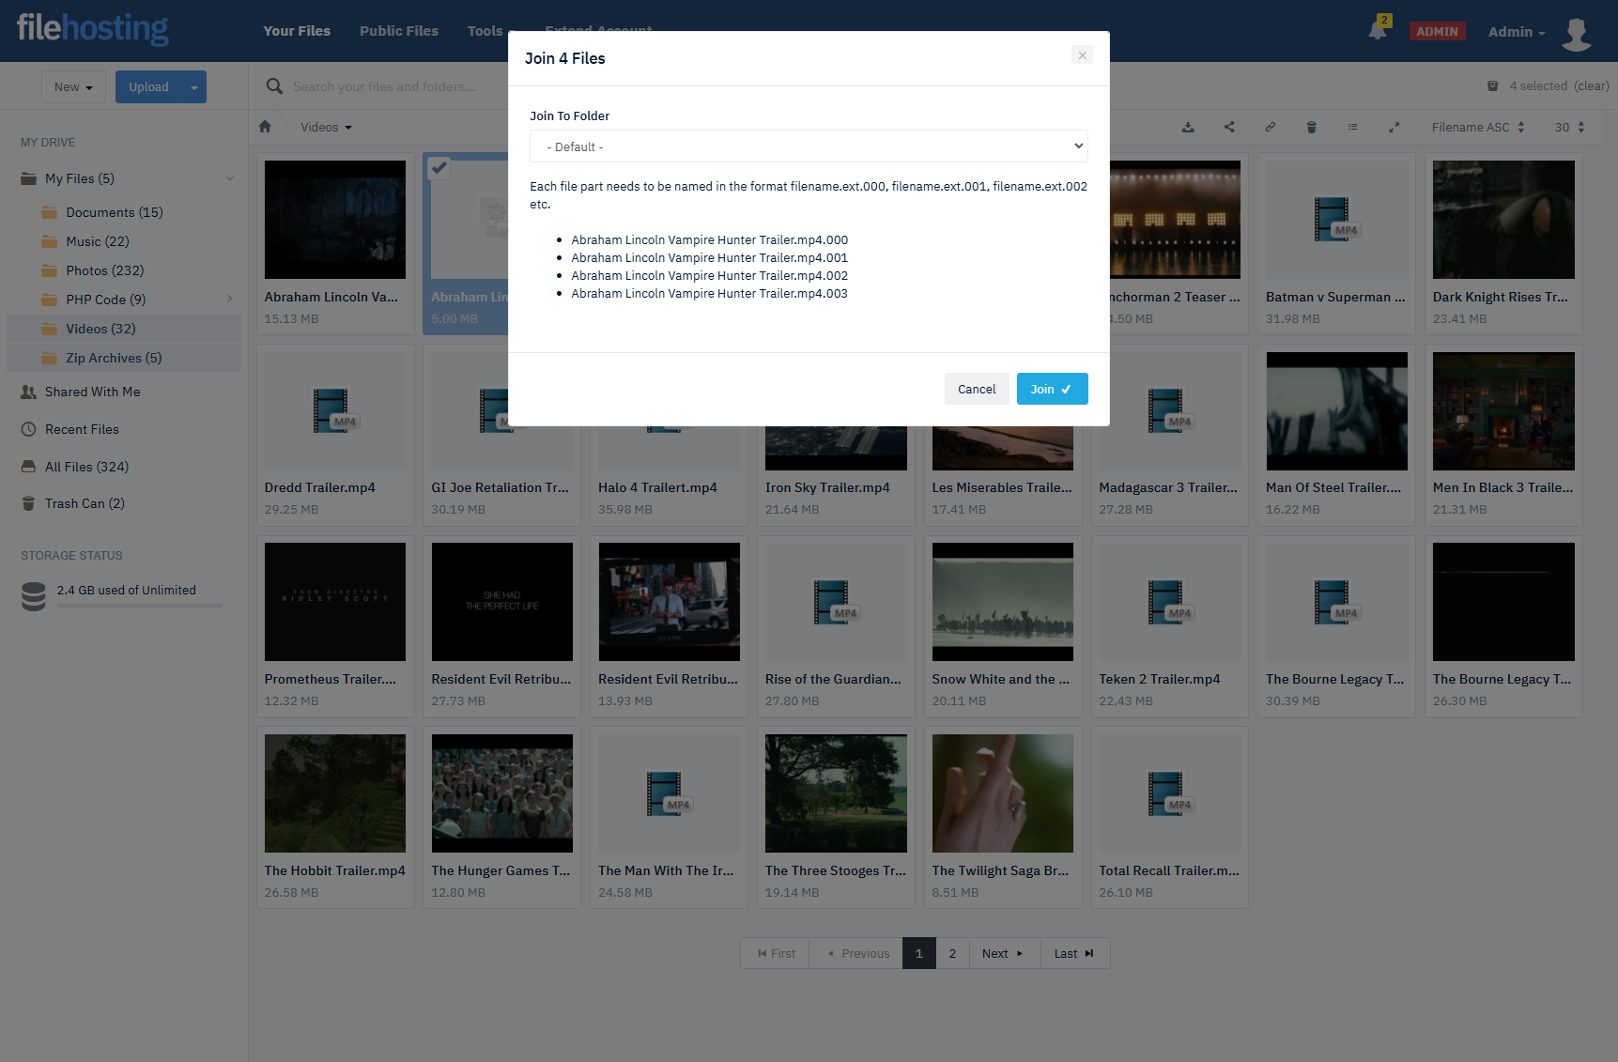Click the trash delete icon in toolbar

pos(1312,127)
